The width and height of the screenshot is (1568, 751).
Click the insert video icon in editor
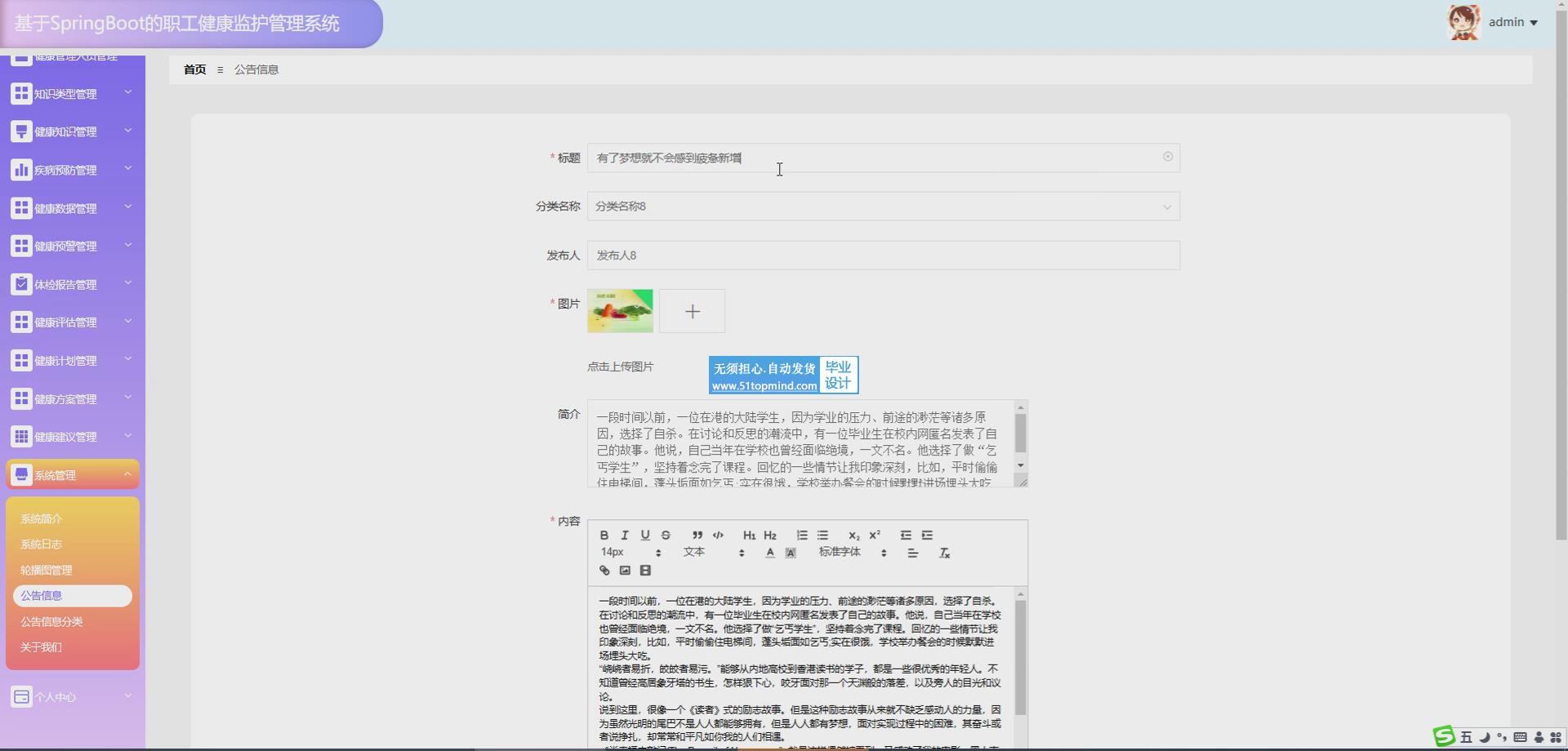tap(645, 571)
